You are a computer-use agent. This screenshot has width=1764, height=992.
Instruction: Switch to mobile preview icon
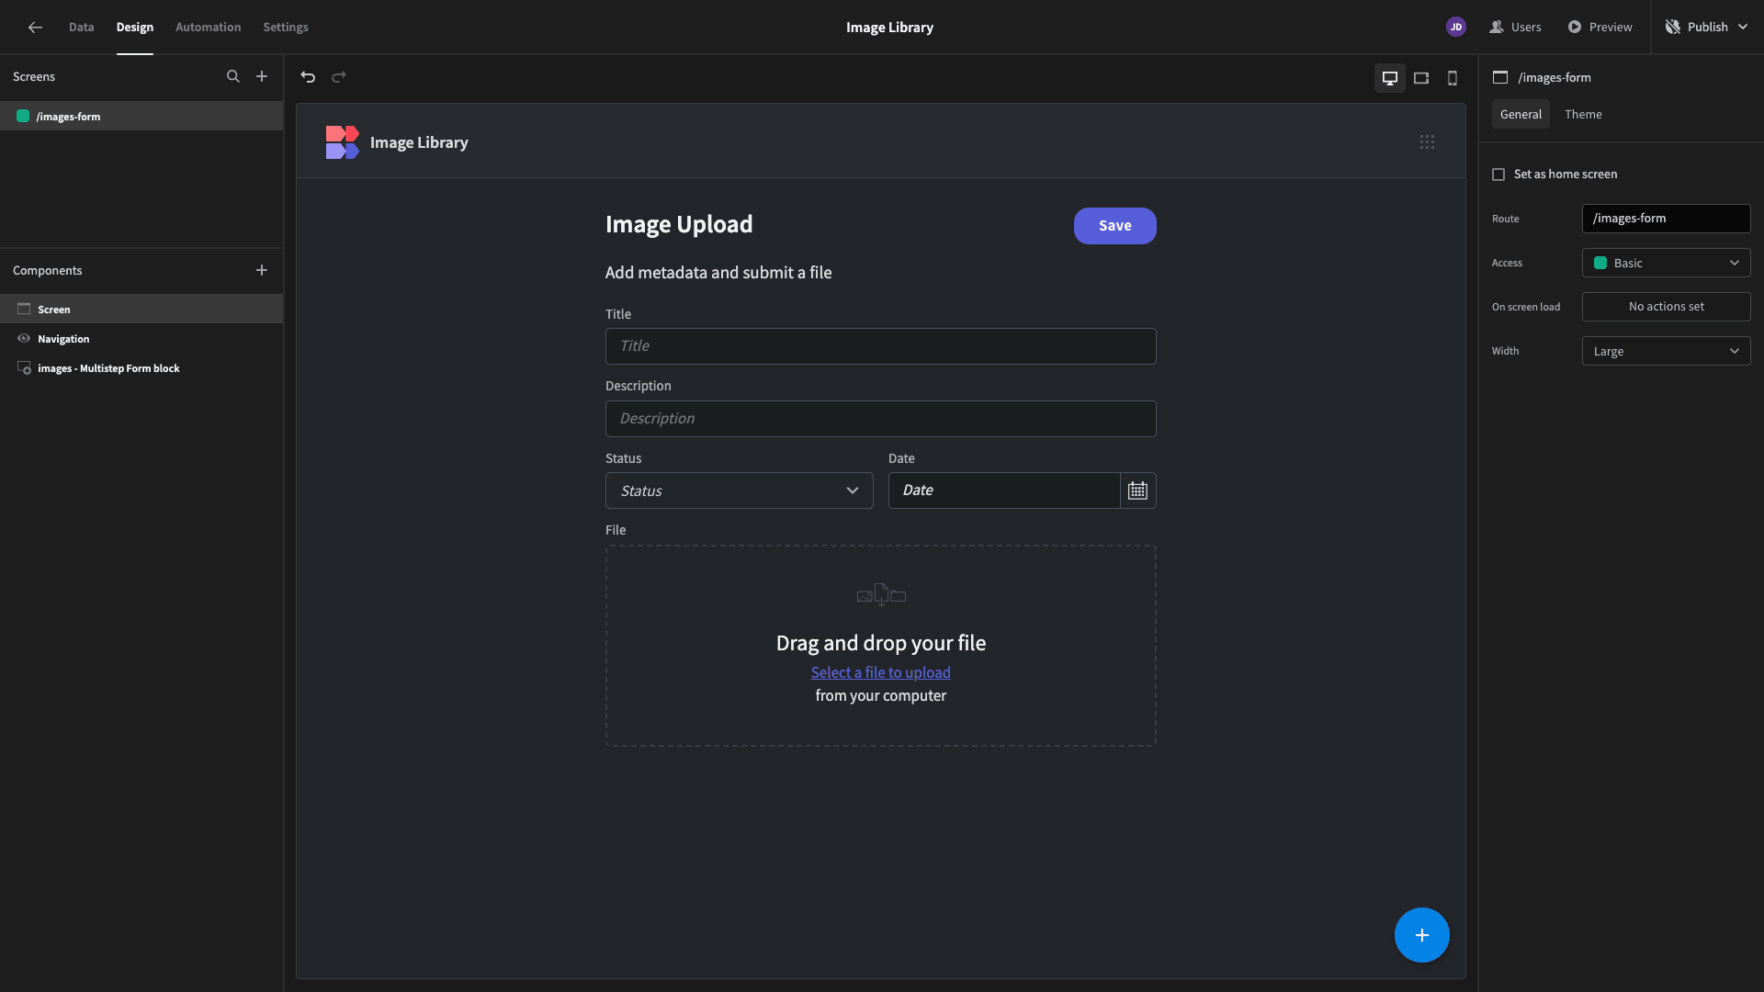1453,78
